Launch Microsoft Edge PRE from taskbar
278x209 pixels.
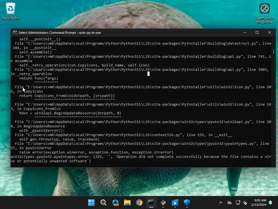115,202
